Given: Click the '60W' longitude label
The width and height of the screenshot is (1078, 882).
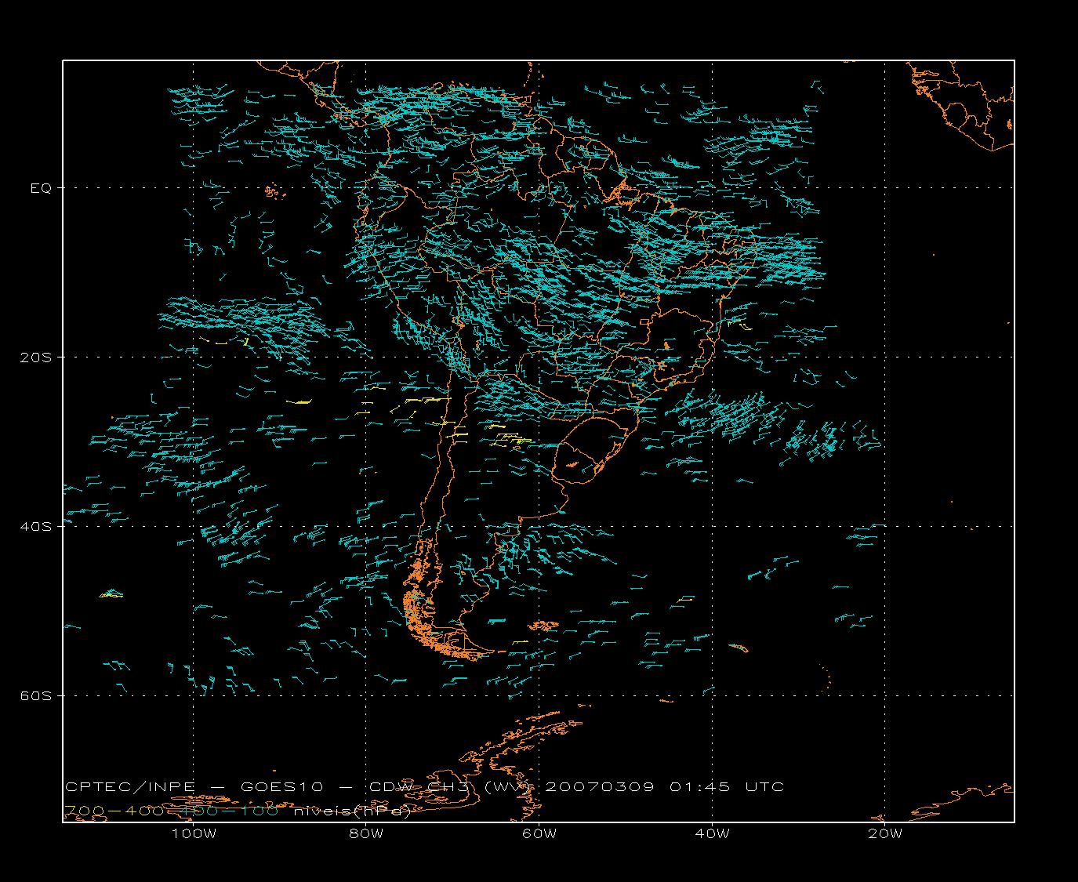Looking at the screenshot, I should [539, 833].
